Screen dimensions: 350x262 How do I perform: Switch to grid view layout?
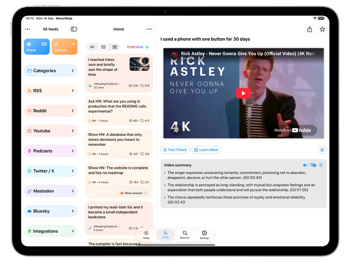tap(115, 47)
